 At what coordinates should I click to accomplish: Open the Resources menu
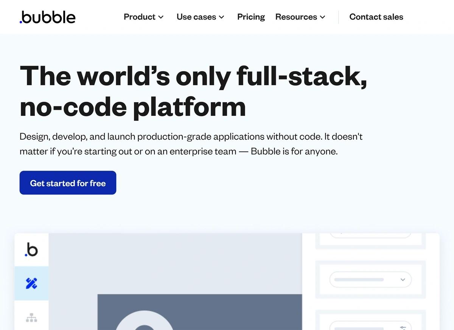pyautogui.click(x=296, y=17)
